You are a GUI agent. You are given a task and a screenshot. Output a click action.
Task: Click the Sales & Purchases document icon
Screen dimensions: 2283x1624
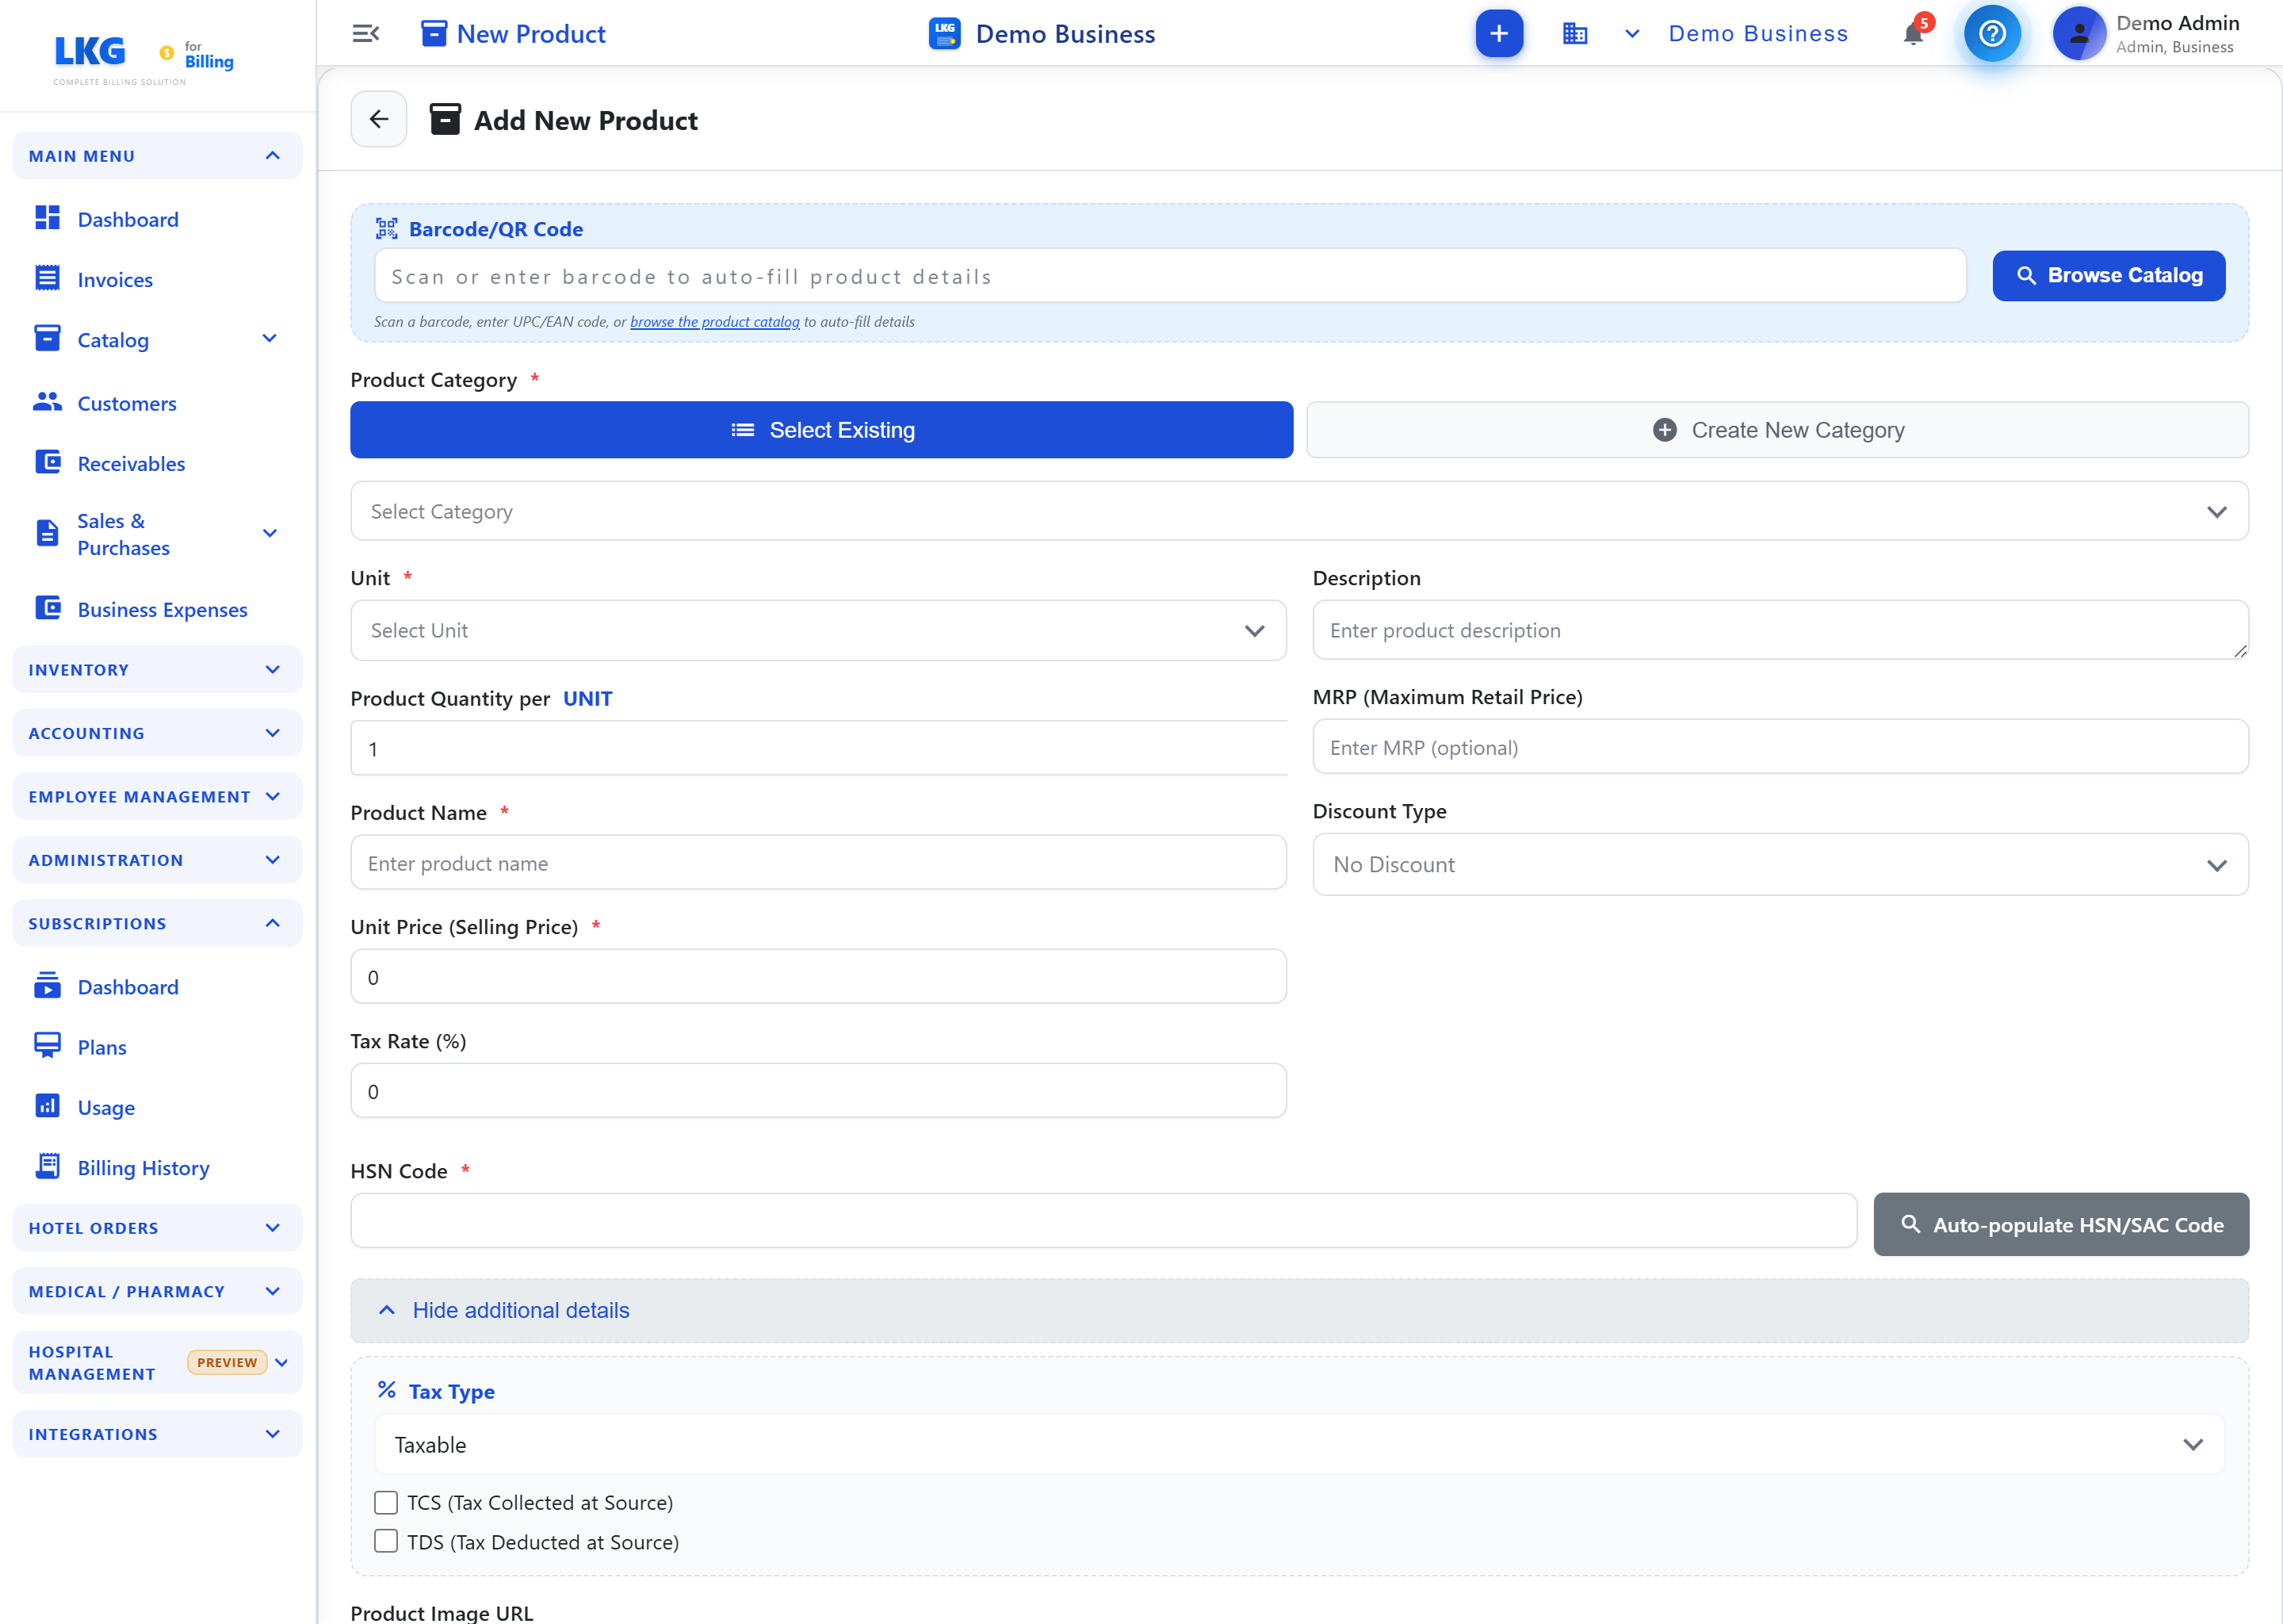pos(47,533)
